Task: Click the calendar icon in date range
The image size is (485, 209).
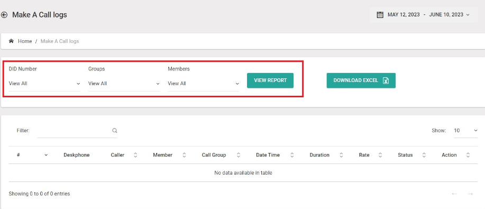Action: click(x=380, y=15)
